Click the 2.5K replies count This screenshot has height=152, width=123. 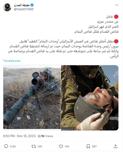[13, 146]
